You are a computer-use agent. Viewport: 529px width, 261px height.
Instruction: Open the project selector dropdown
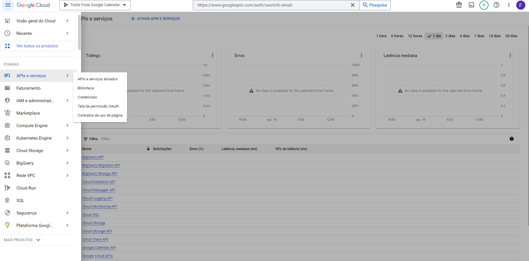tap(95, 5)
